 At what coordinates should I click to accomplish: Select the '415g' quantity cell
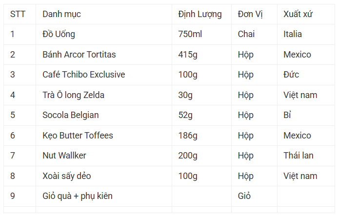point(188,55)
